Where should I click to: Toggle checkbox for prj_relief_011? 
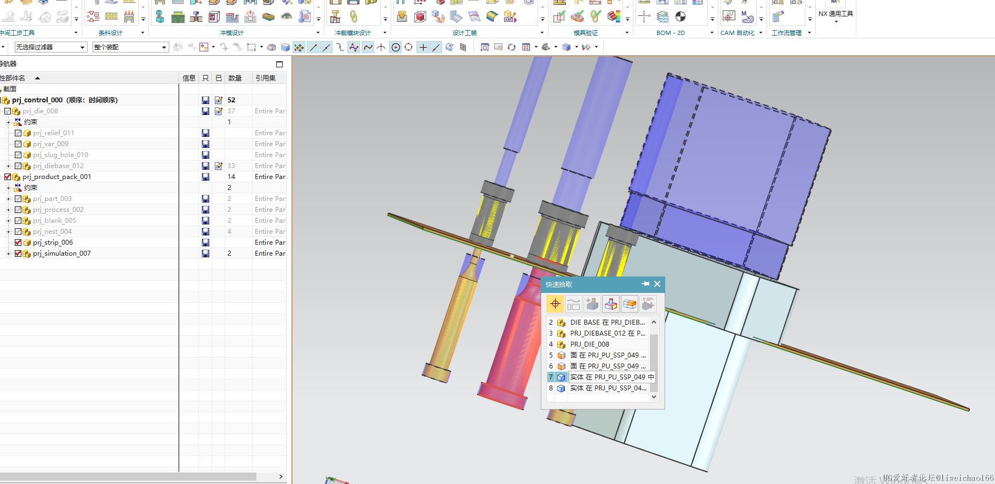(18, 133)
